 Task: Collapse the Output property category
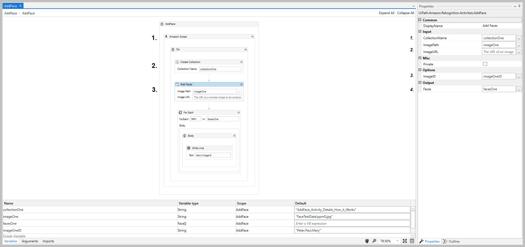420,83
